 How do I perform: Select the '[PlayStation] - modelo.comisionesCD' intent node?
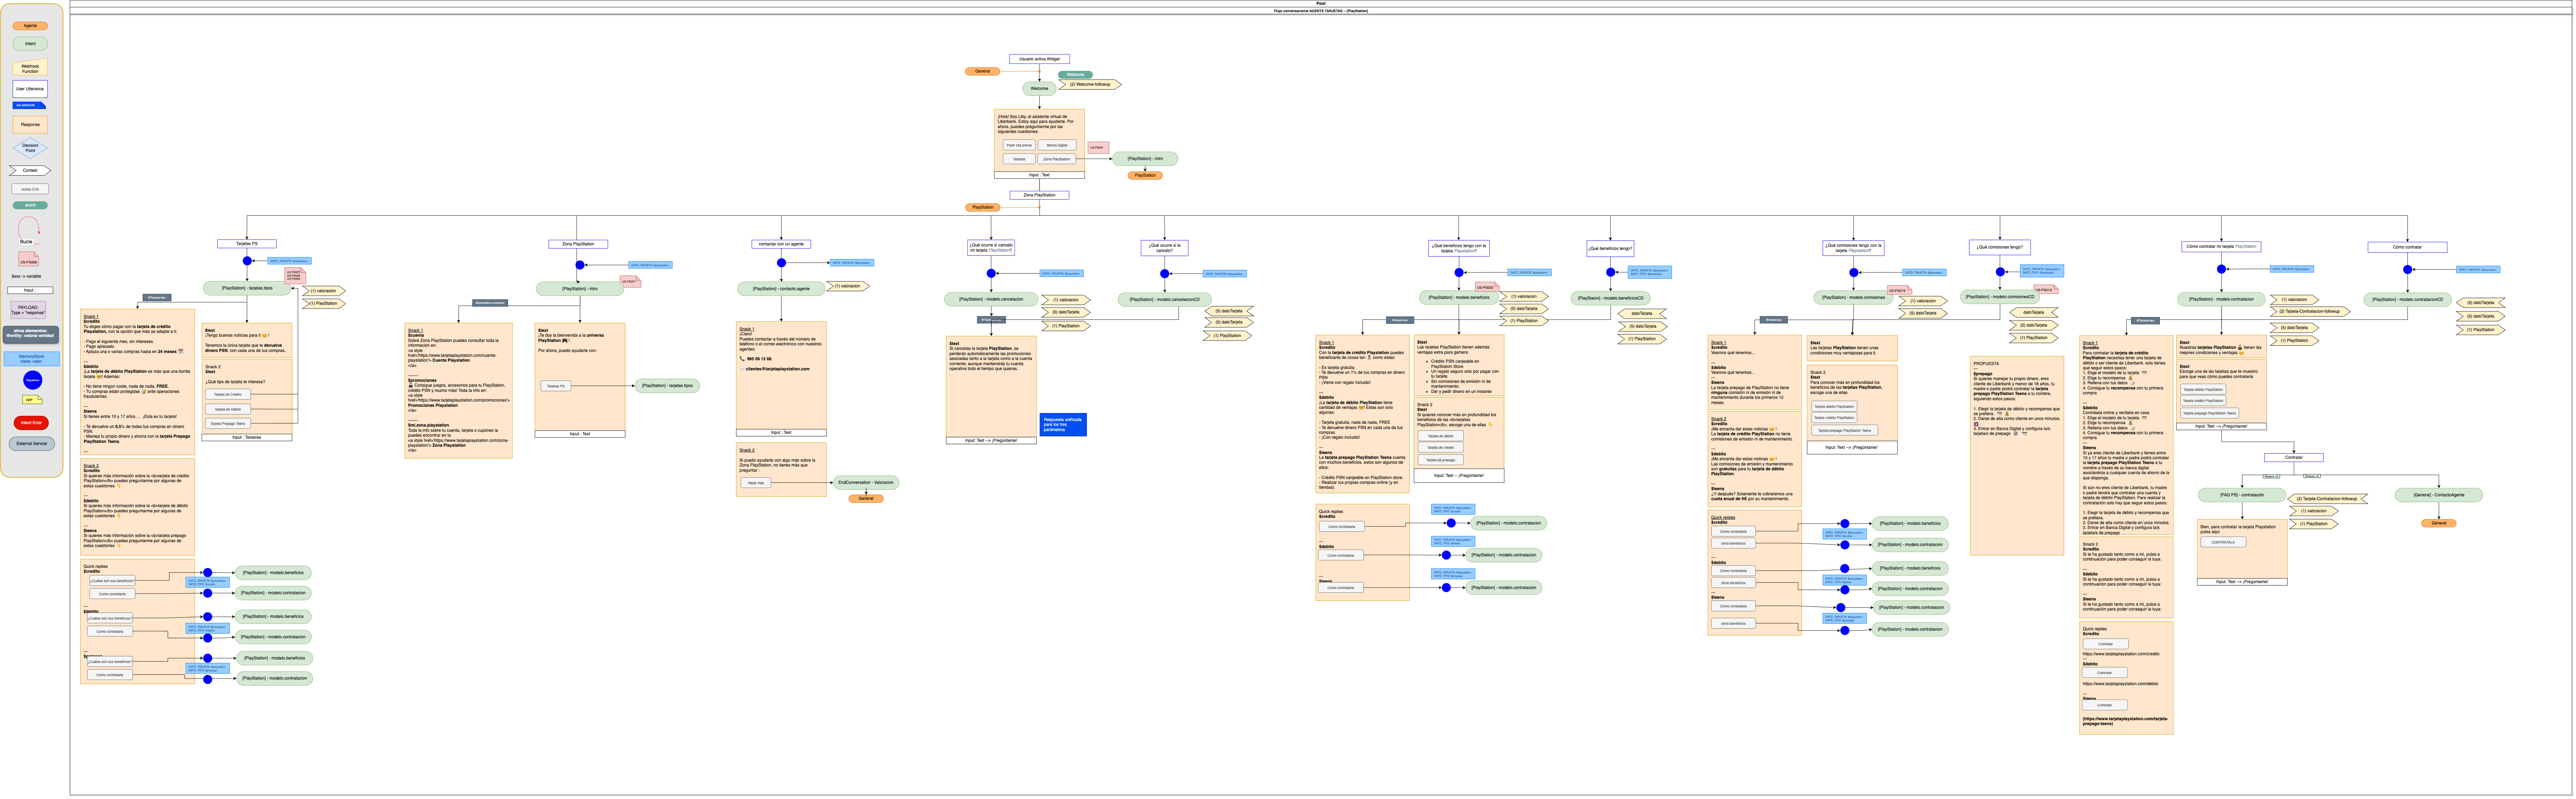pos(2000,297)
